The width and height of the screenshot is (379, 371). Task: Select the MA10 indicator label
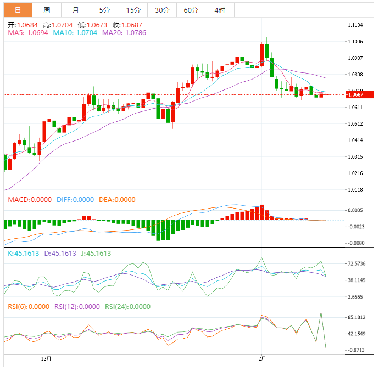pyautogui.click(x=75, y=33)
